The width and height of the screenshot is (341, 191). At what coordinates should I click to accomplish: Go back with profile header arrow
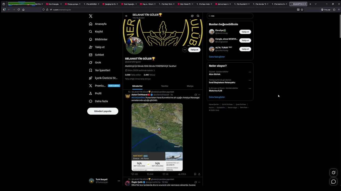[127, 16]
